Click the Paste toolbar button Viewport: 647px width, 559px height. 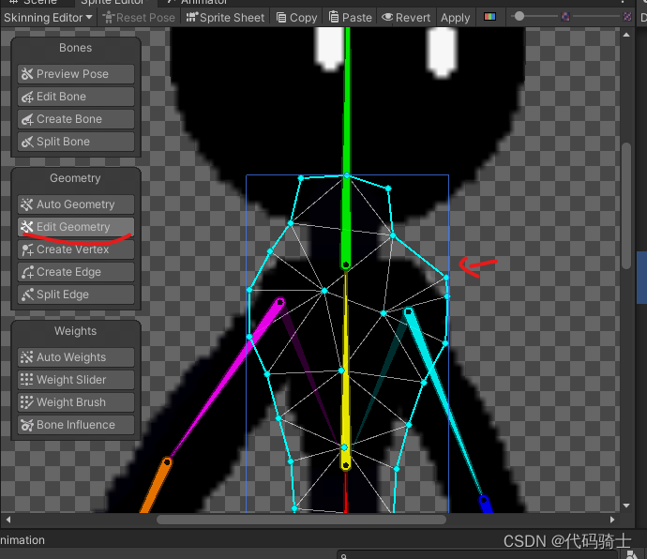[x=351, y=18]
